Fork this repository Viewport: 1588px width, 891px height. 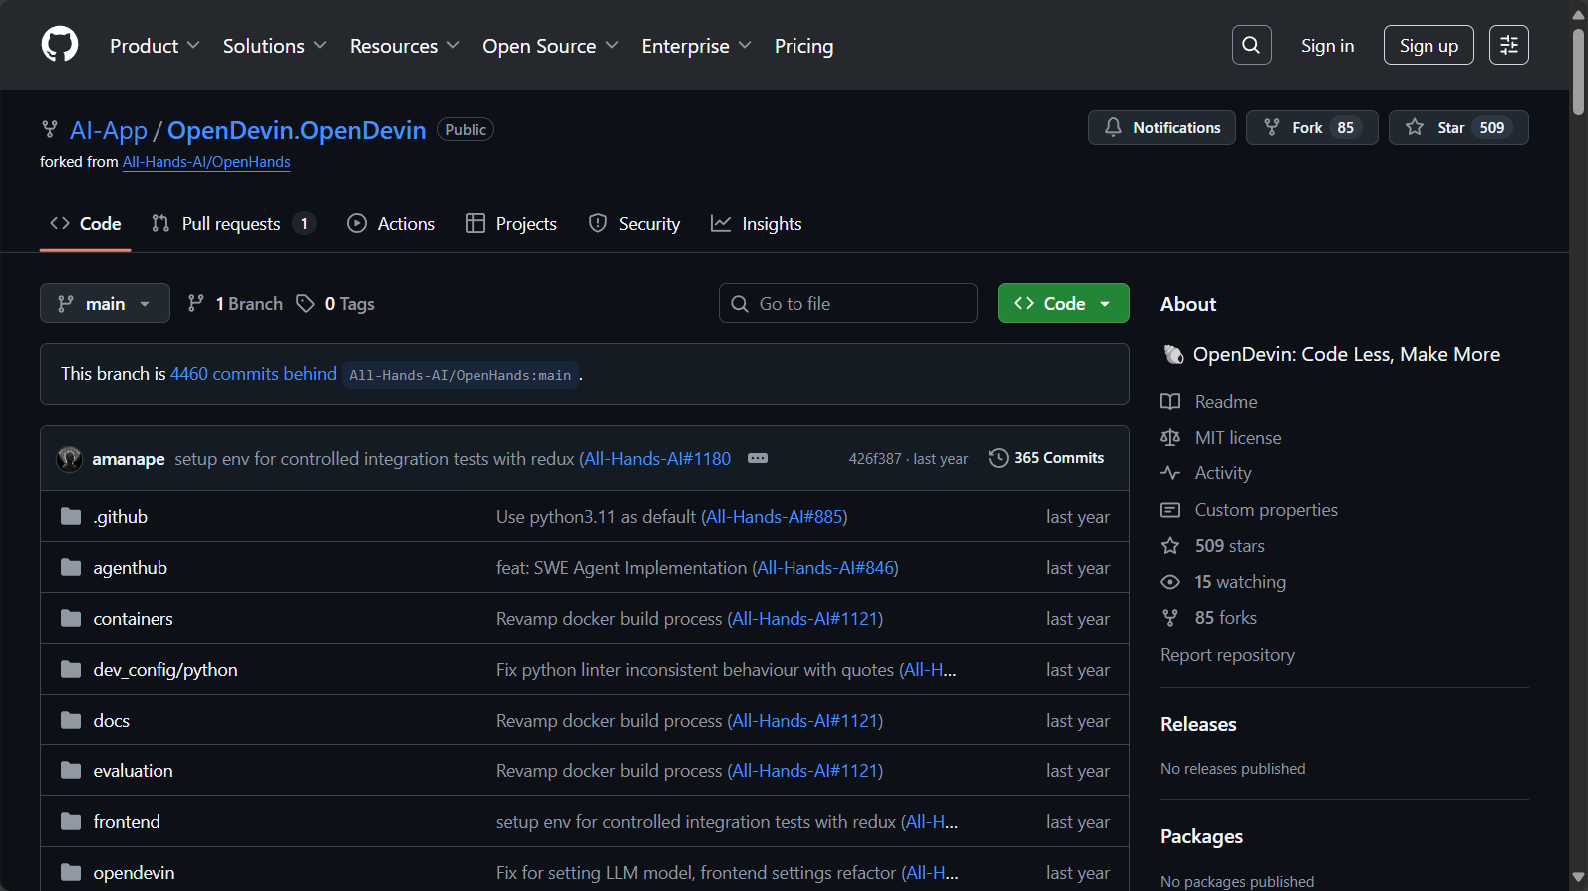click(1312, 128)
